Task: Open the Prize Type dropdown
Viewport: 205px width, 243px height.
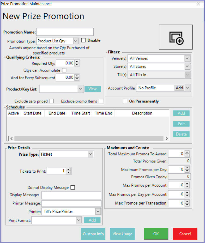Action: tap(90, 154)
